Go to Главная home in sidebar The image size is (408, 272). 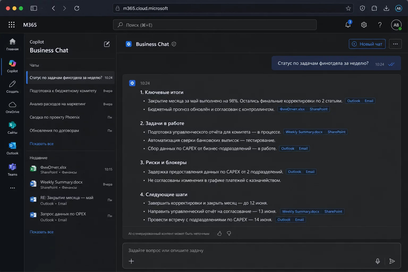[12, 44]
